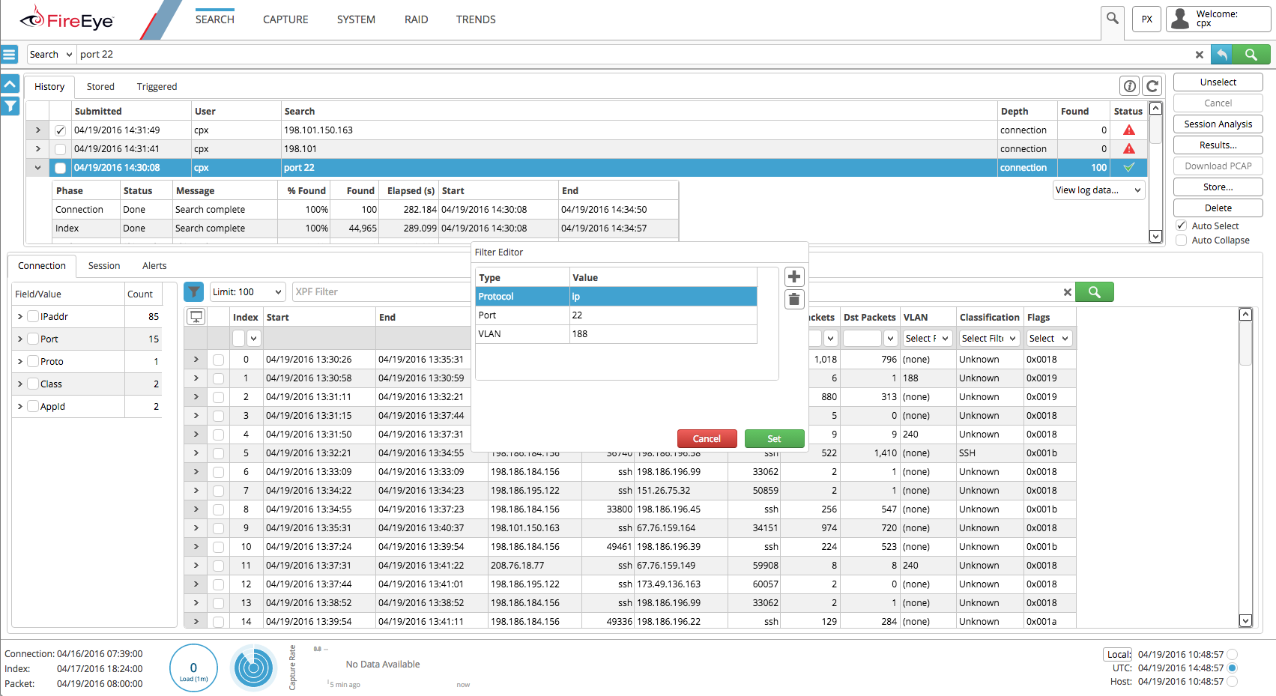Screen dimensions: 1276x696
Task: Check the Proto field checkbox
Action: coord(33,361)
